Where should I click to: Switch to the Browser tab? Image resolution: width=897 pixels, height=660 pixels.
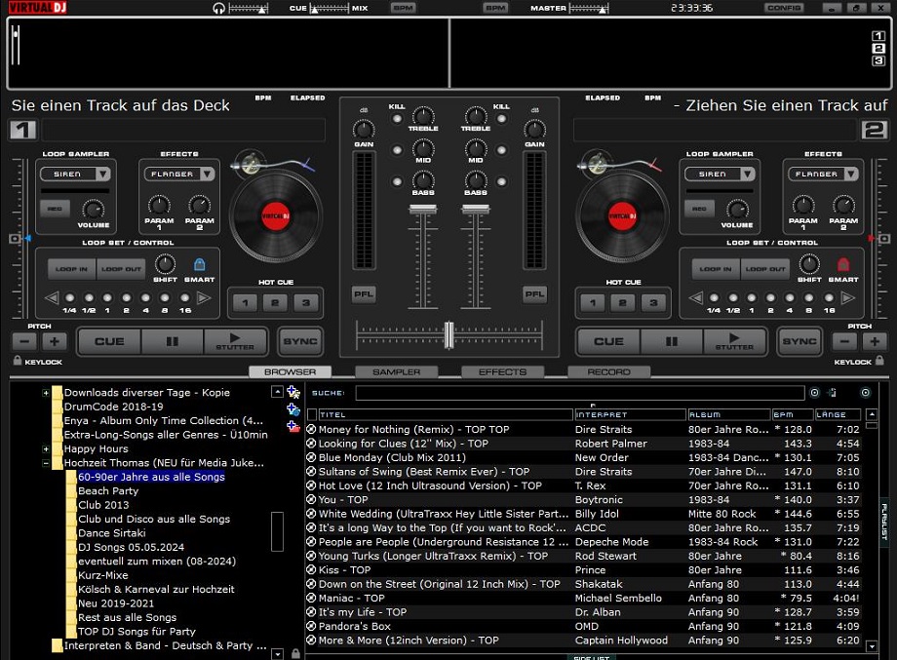[290, 371]
